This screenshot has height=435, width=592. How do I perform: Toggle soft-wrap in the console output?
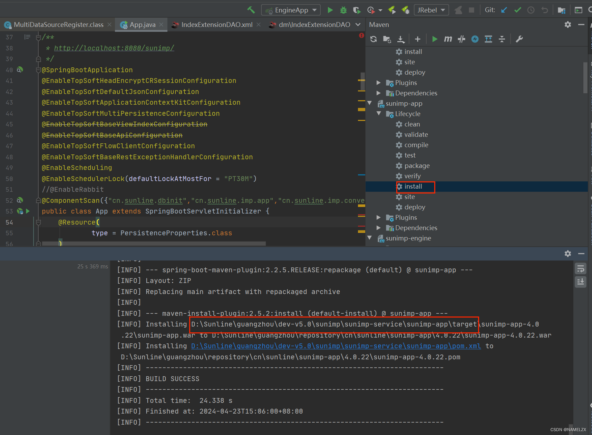[x=581, y=269]
